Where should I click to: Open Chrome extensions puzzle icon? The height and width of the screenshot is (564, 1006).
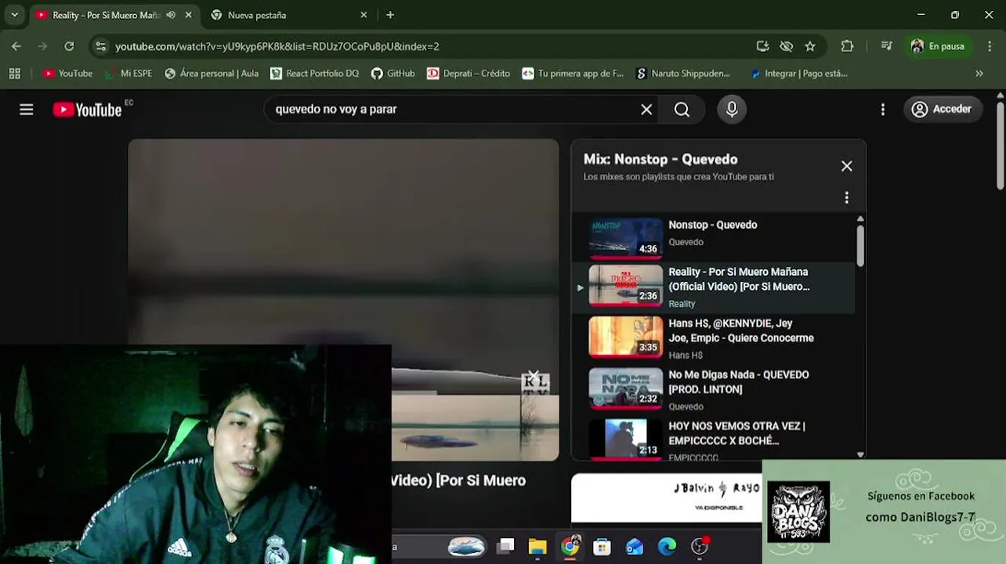[847, 46]
